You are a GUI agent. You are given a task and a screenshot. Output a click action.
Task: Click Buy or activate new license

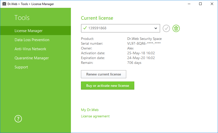[x=108, y=86]
